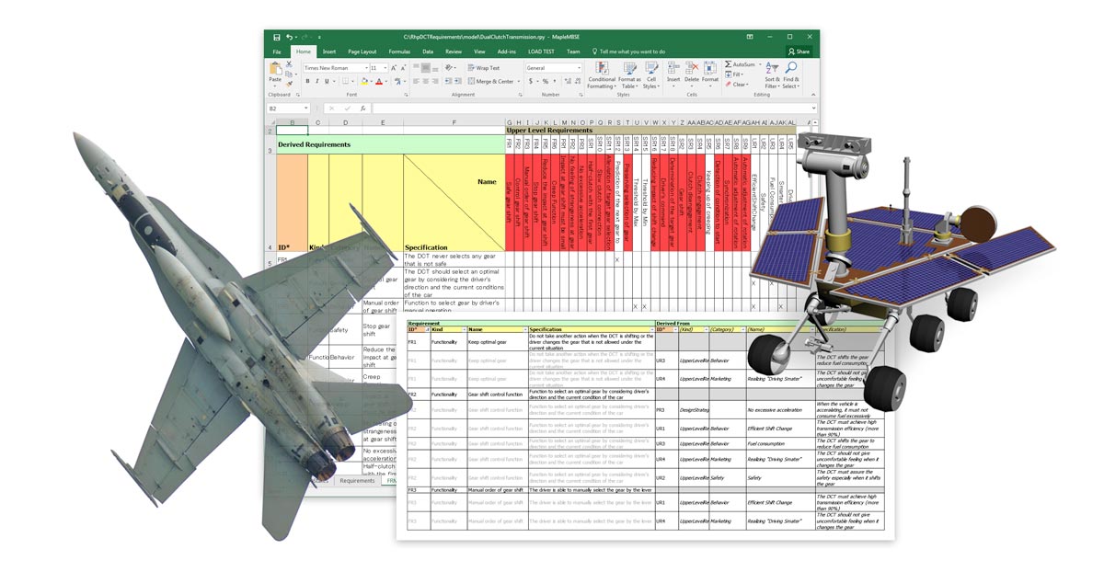1104x572 pixels.
Task: Expand the General number format dropdown
Action: point(579,68)
